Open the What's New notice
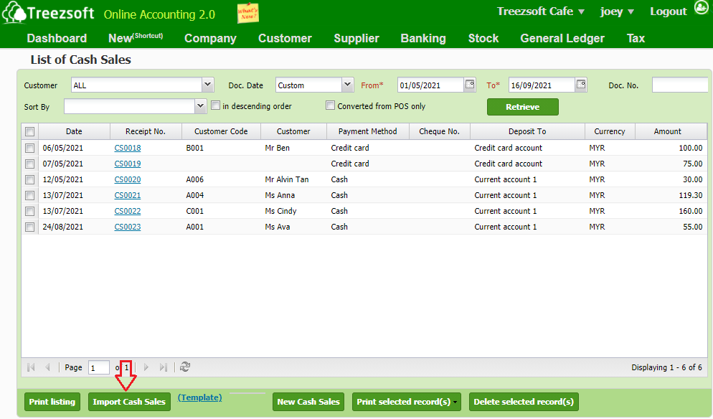 point(247,13)
